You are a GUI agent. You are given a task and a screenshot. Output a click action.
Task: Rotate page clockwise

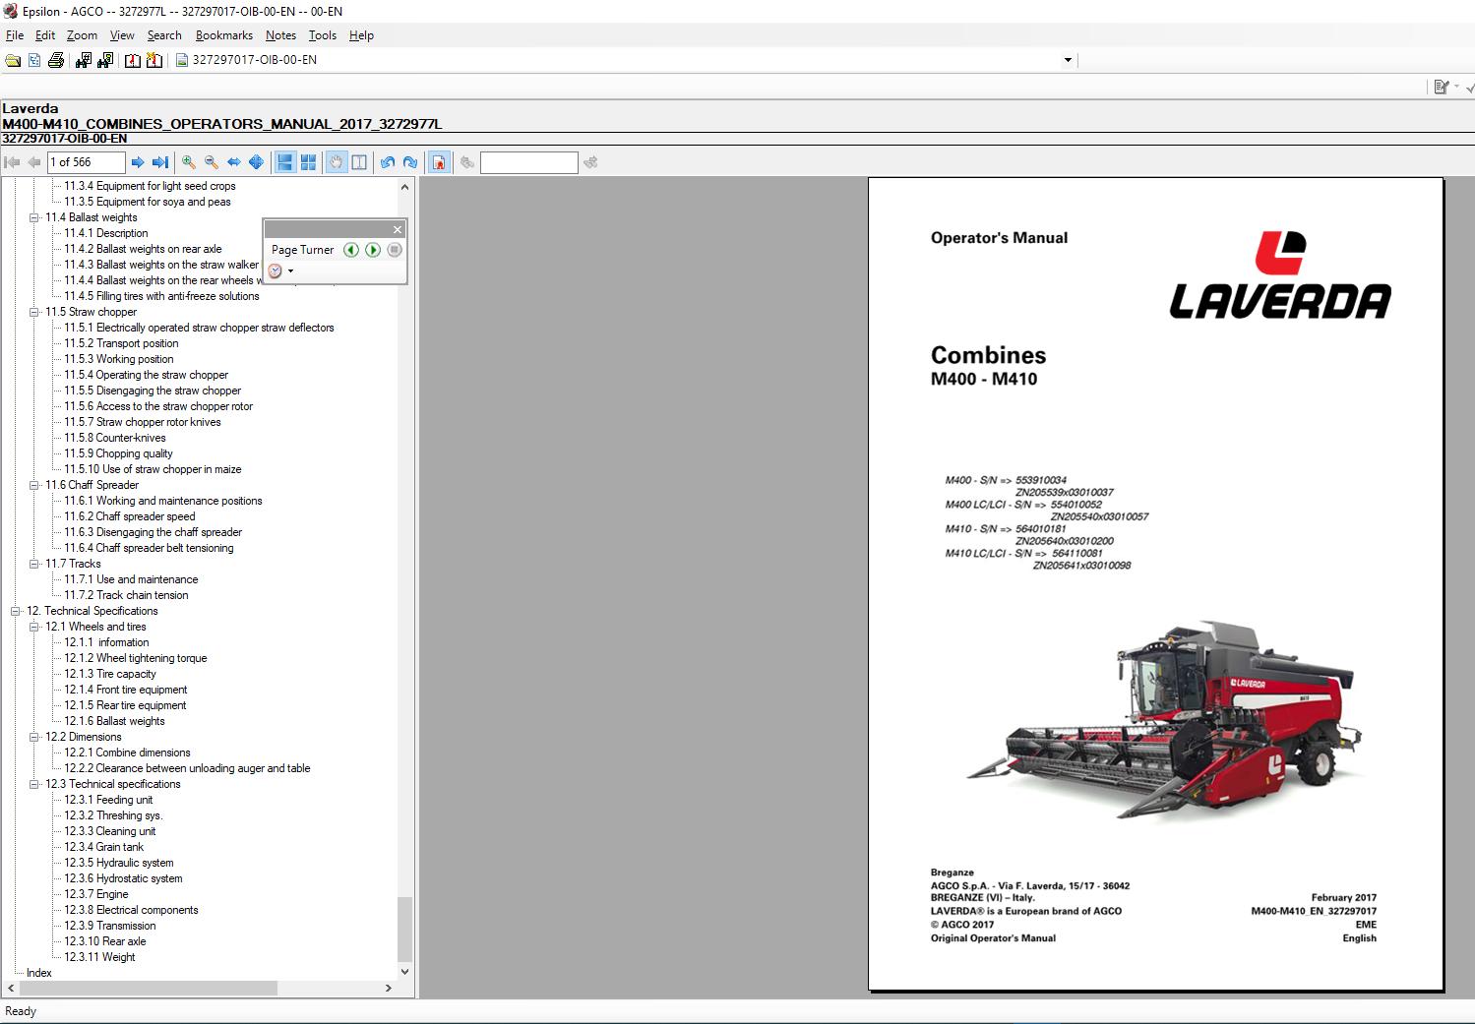(x=410, y=162)
